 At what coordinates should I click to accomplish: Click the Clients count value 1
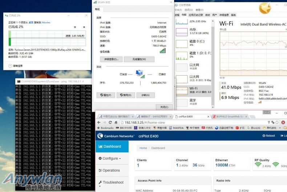138,165
